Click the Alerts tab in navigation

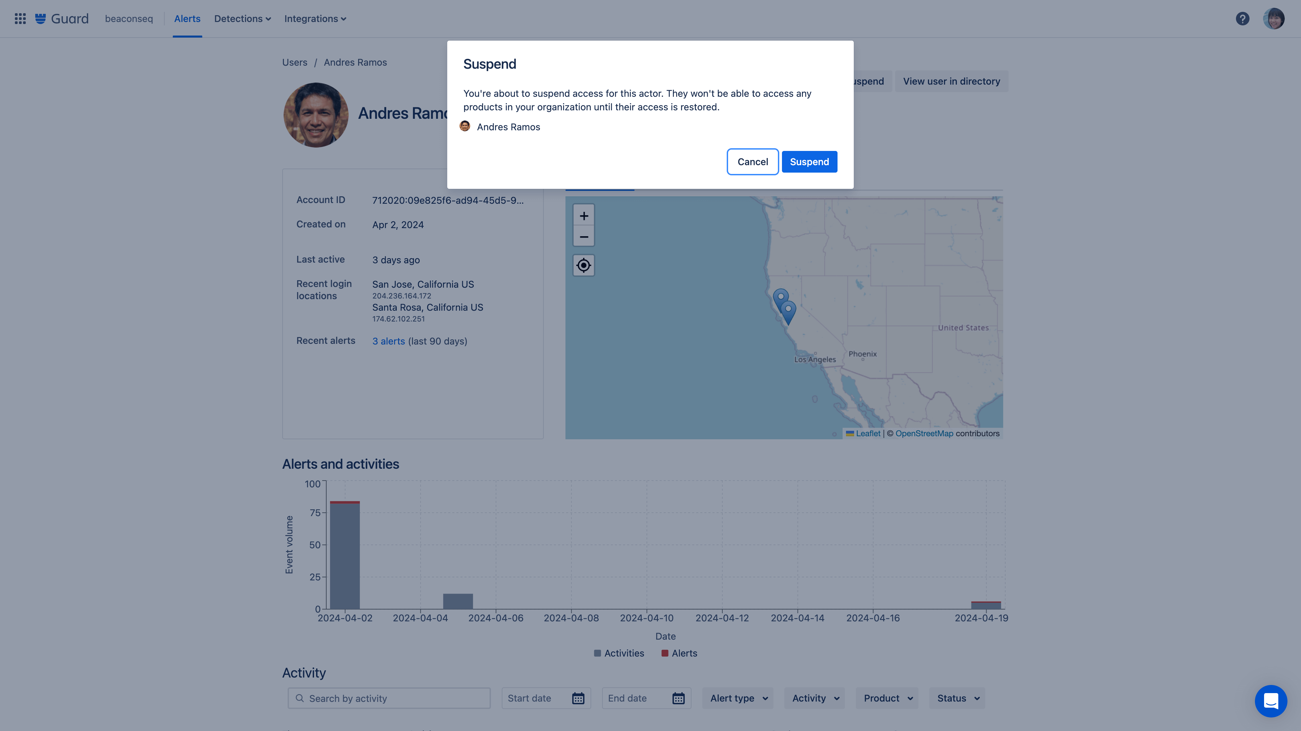[187, 19]
